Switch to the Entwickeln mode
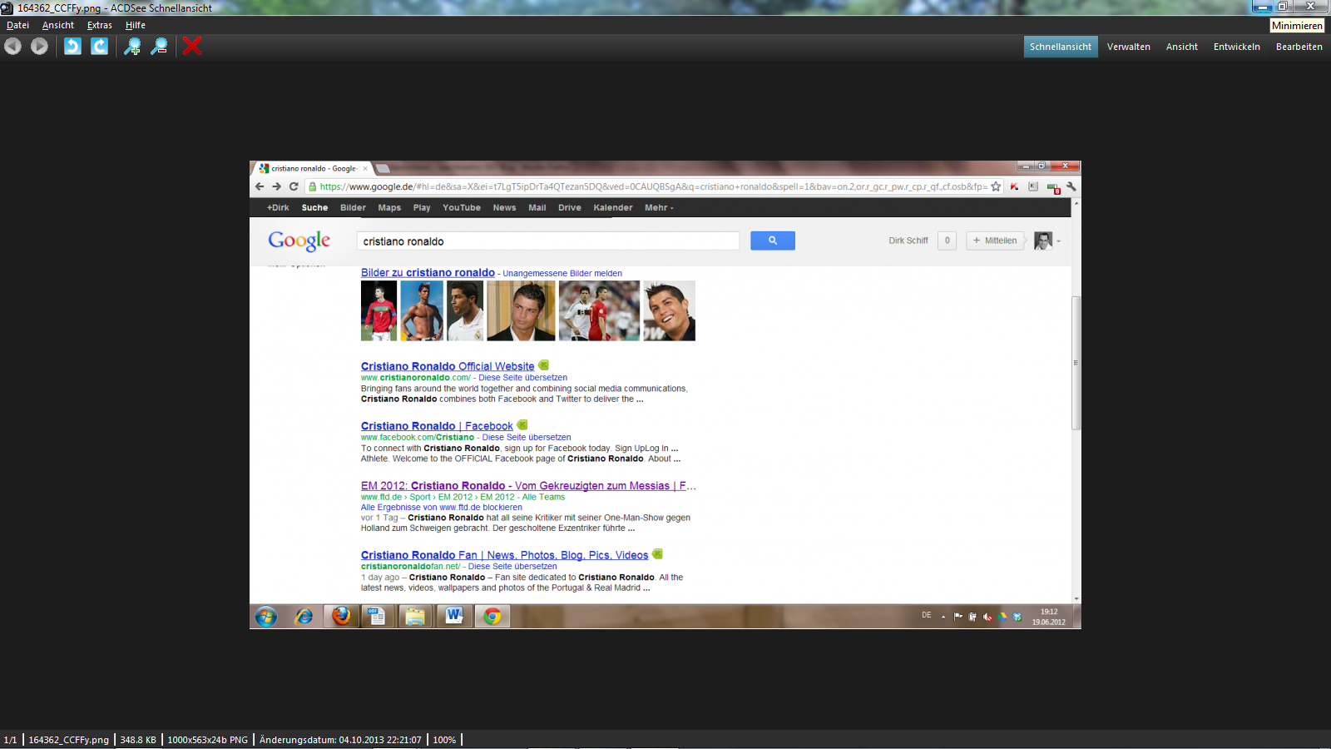 1237,47
